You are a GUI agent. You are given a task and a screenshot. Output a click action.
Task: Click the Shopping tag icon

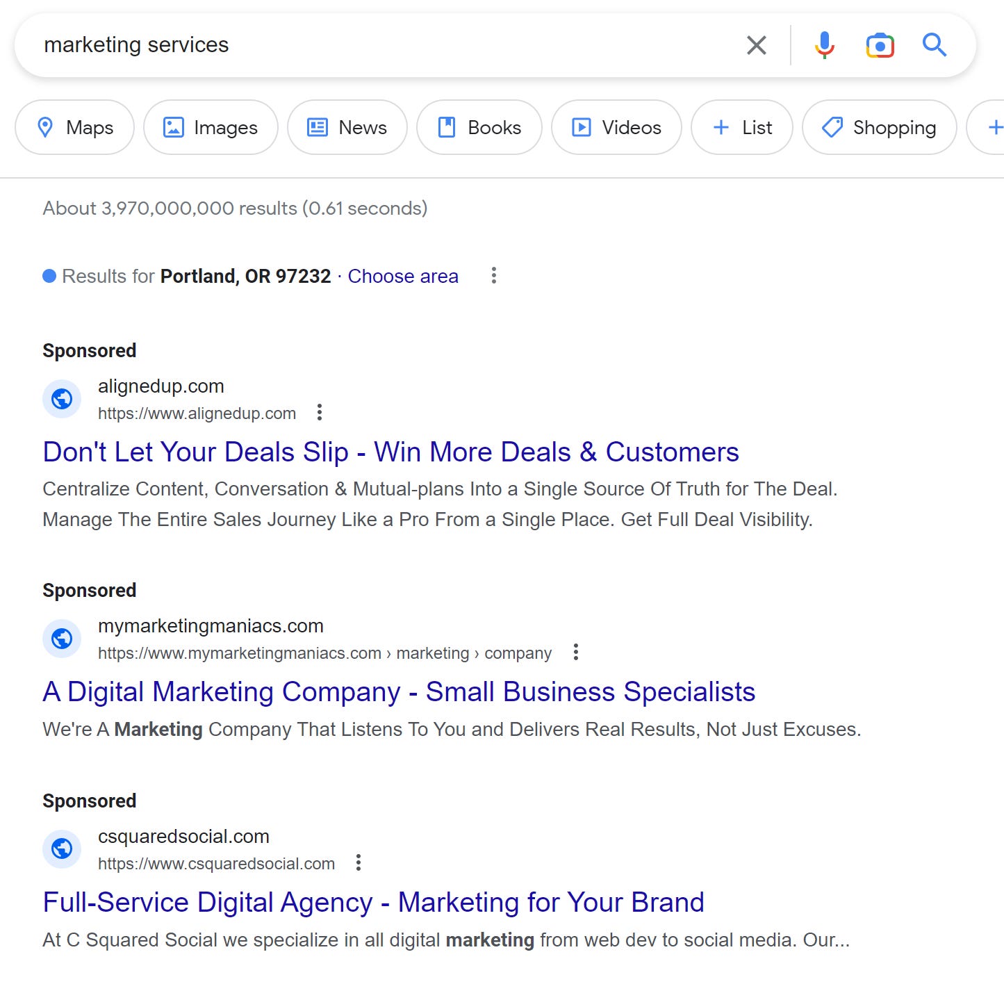832,127
